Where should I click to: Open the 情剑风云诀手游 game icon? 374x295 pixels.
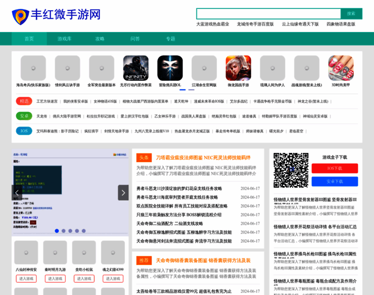click(x=67, y=68)
